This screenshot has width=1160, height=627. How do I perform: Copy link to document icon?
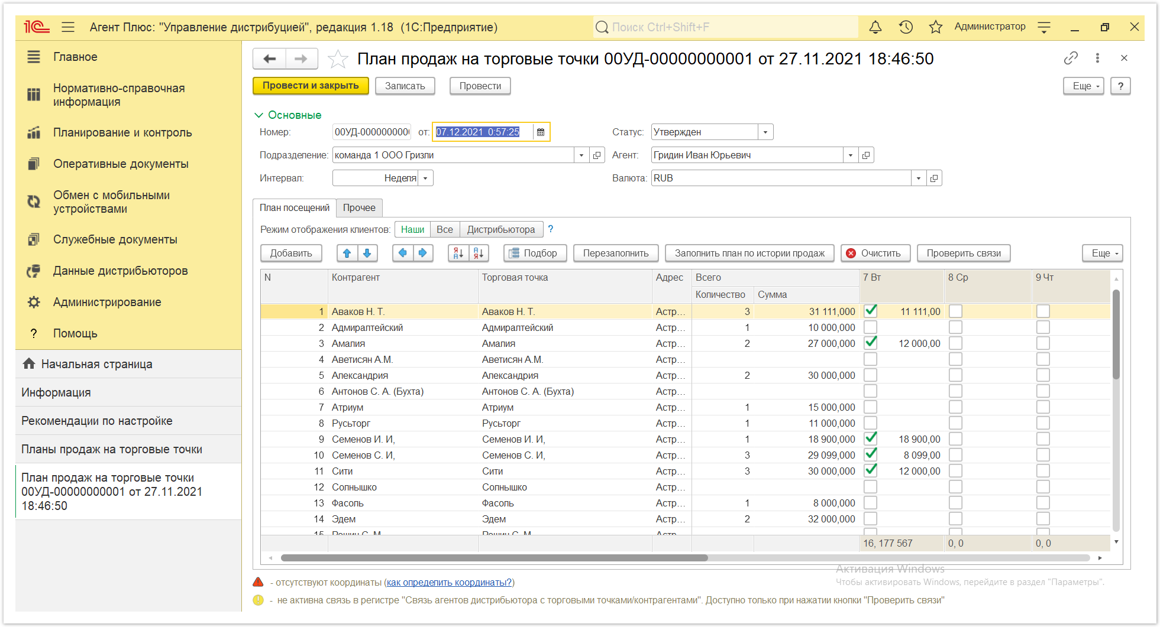[x=1071, y=58]
